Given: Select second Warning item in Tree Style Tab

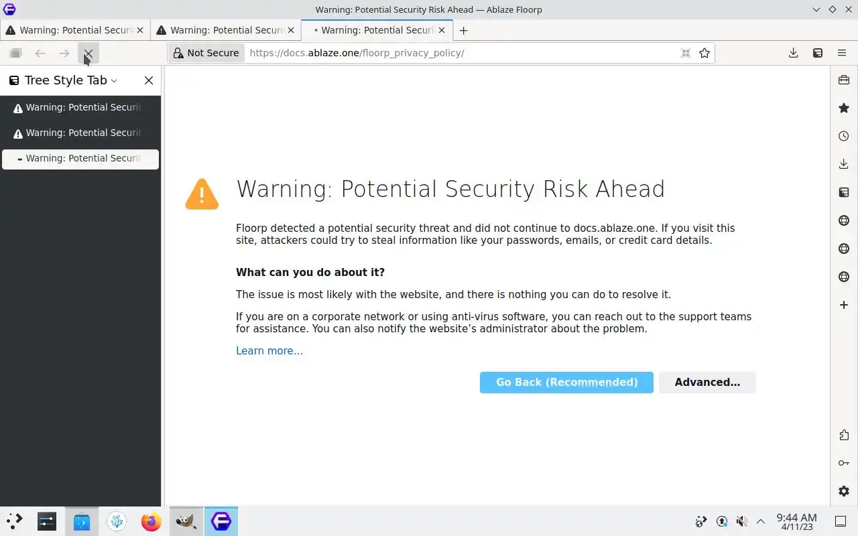Looking at the screenshot, I should click(80, 133).
